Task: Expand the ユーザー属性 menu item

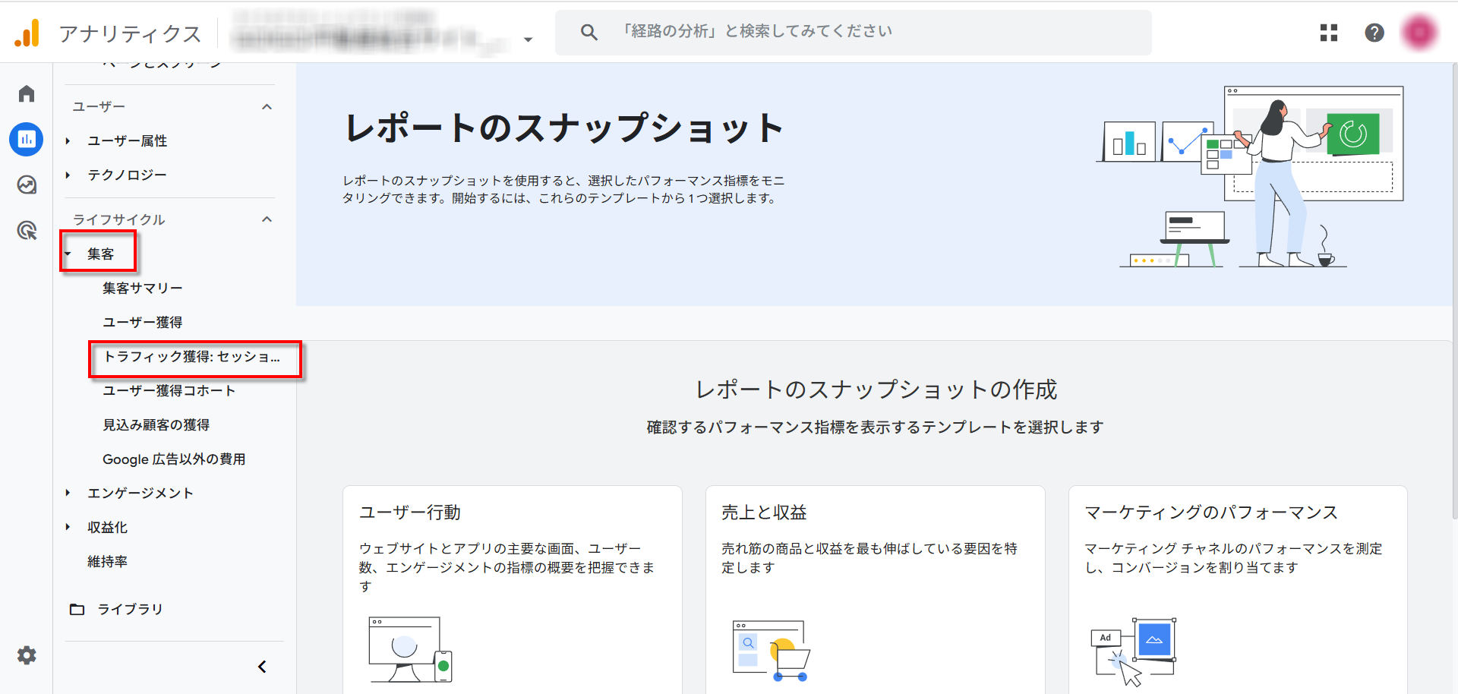Action: [x=127, y=140]
